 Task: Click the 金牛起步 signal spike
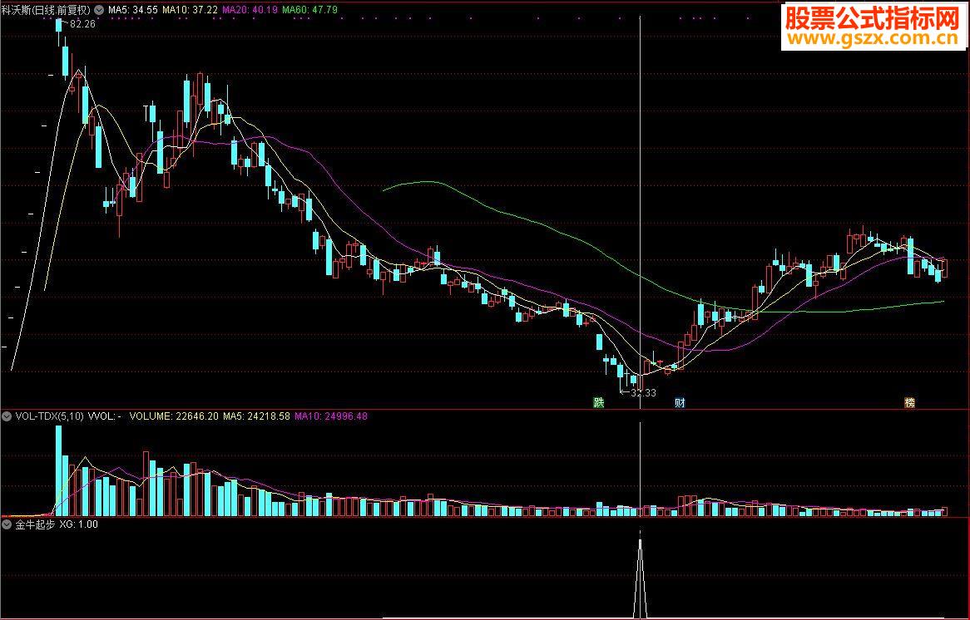(x=641, y=578)
